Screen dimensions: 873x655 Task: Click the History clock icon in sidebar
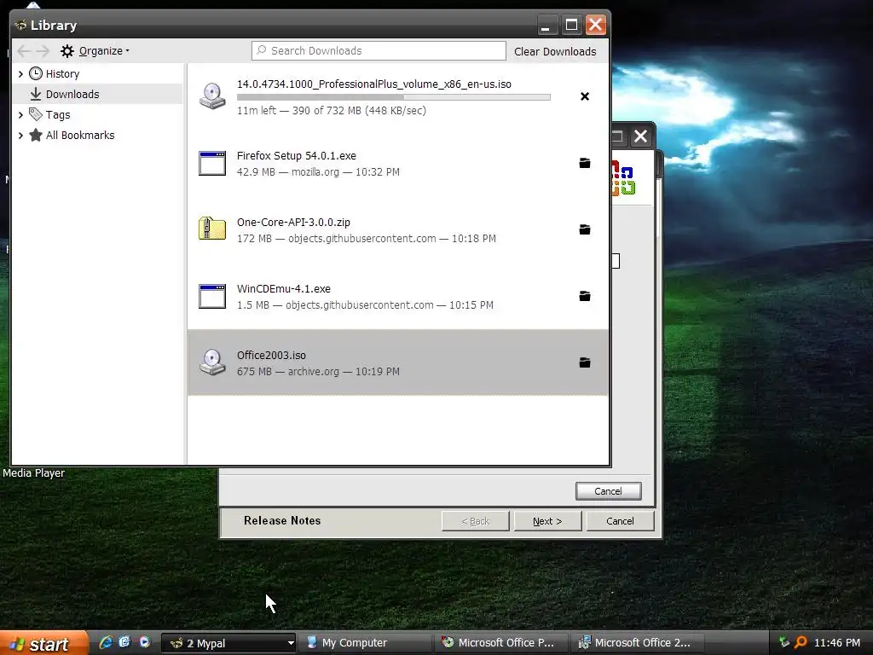(36, 73)
